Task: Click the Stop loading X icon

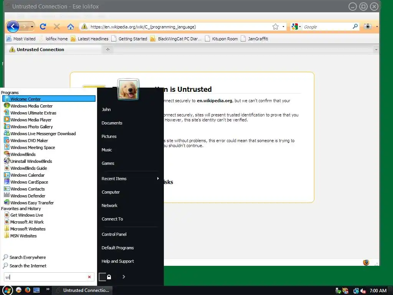Action: (x=57, y=27)
